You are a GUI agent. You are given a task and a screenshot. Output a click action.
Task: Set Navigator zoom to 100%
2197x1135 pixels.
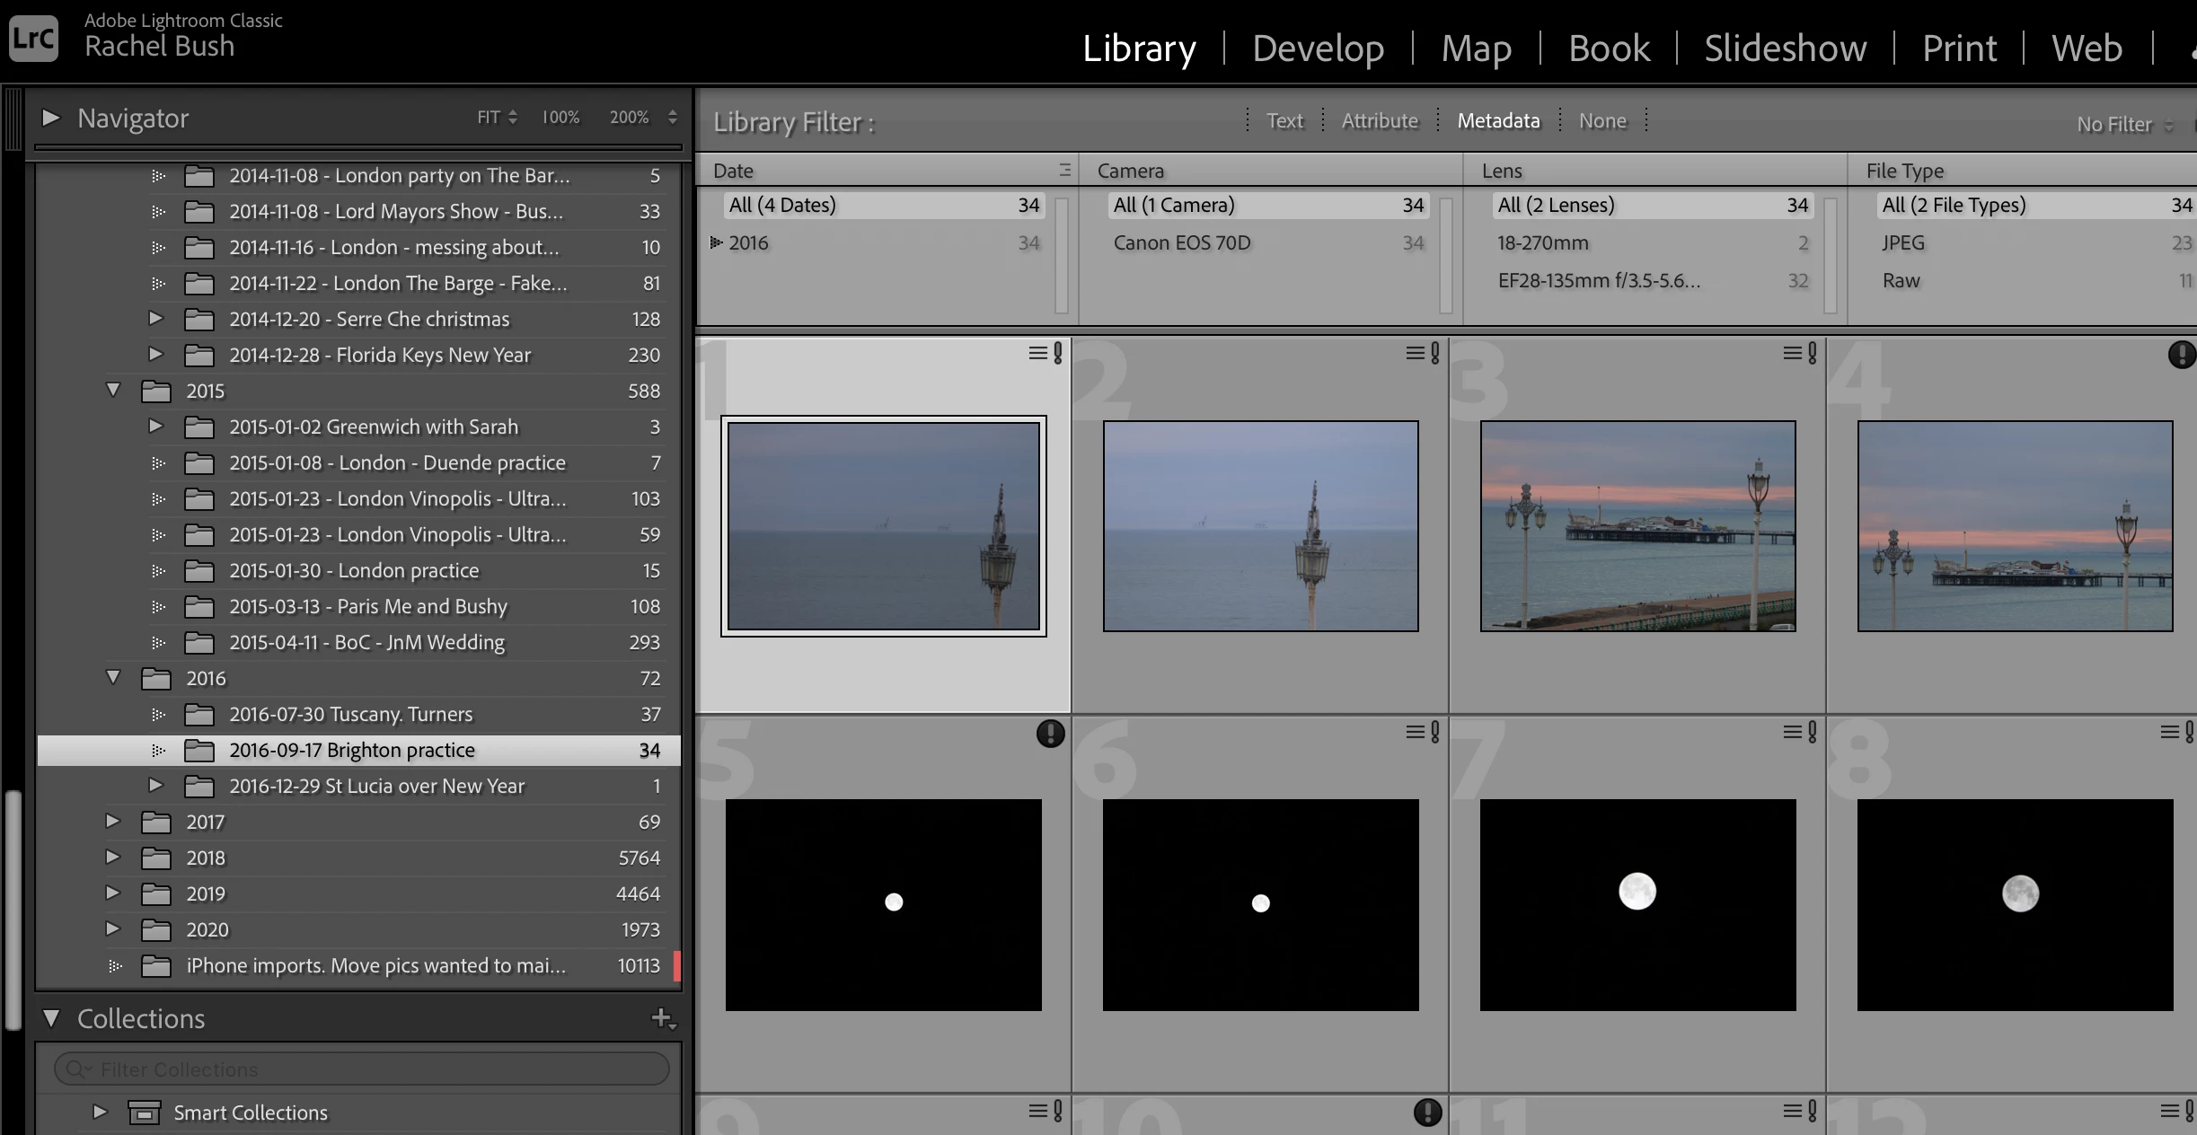tap(560, 118)
